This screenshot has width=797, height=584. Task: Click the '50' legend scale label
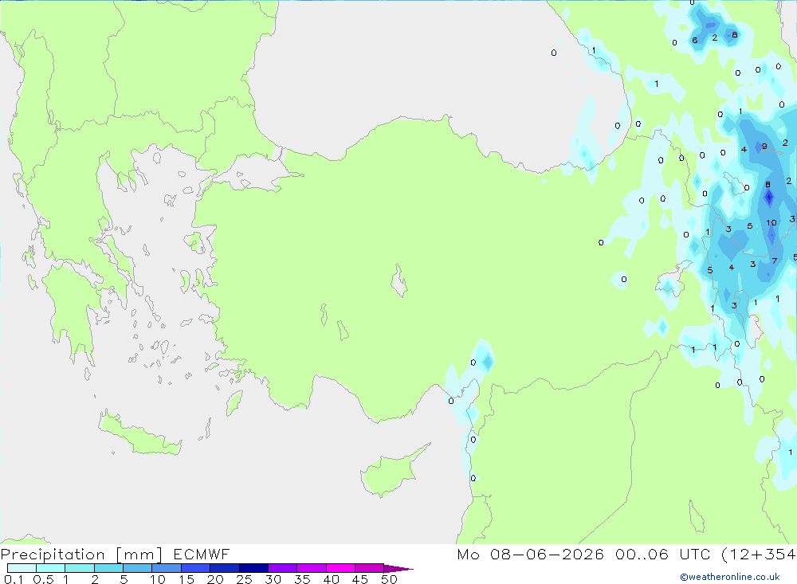(x=389, y=579)
